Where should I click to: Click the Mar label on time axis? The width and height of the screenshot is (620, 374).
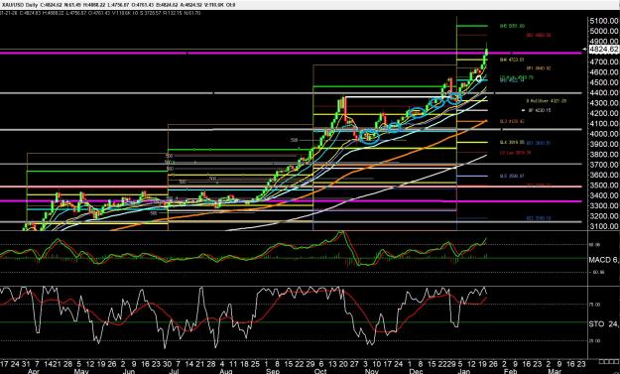(555, 371)
